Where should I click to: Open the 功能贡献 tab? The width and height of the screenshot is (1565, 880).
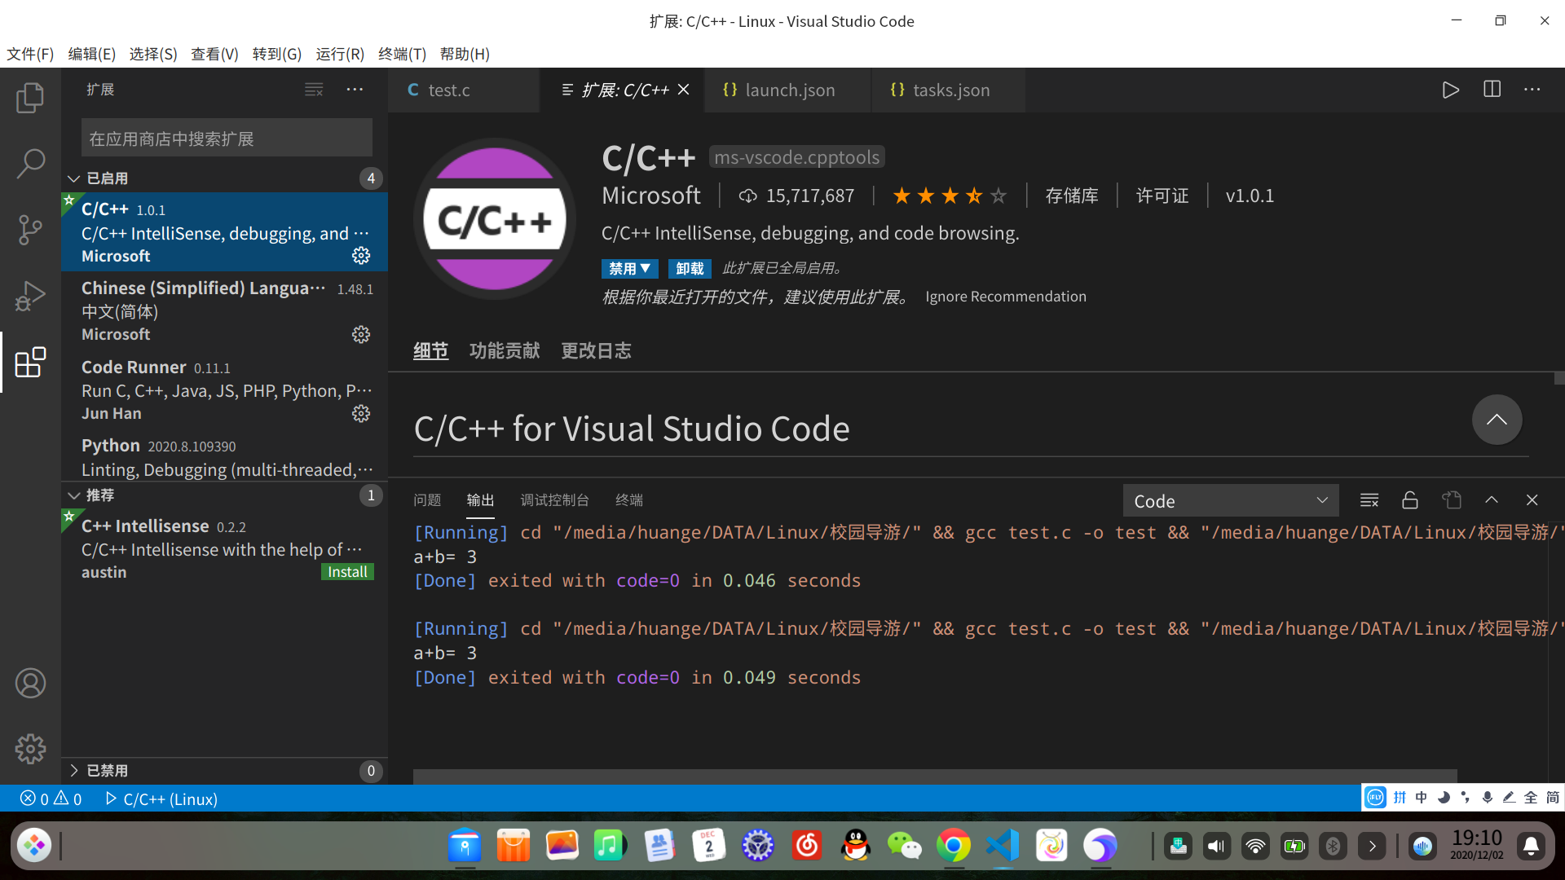505,350
